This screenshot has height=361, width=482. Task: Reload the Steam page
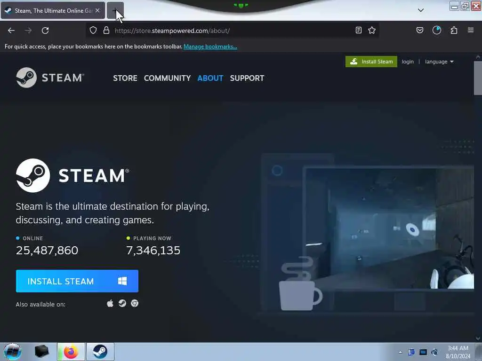tap(45, 31)
